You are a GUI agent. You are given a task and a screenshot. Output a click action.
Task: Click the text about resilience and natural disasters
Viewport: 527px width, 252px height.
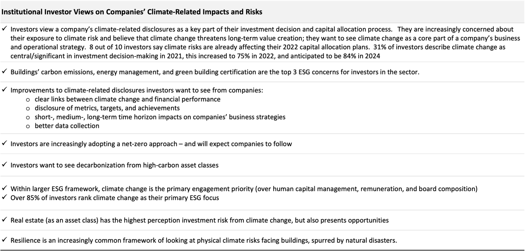pyautogui.click(x=204, y=240)
